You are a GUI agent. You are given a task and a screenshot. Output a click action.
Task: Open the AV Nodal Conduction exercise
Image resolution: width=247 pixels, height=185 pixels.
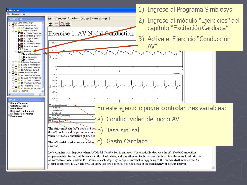(x=34, y=54)
